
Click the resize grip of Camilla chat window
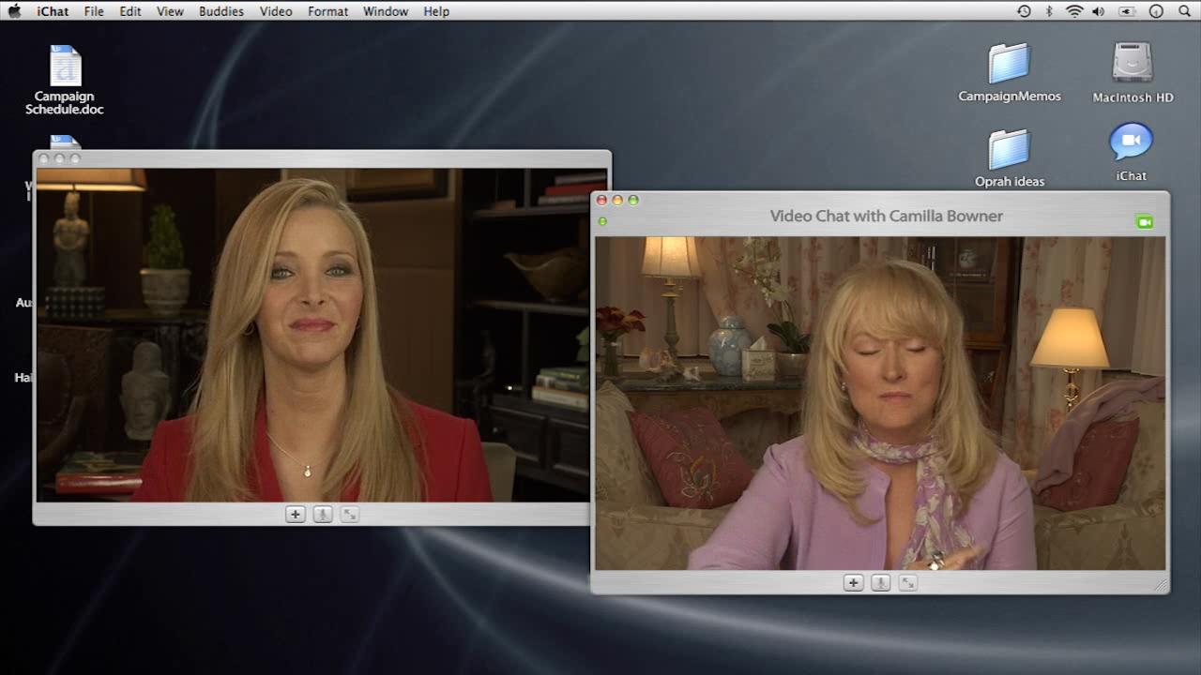(1161, 585)
